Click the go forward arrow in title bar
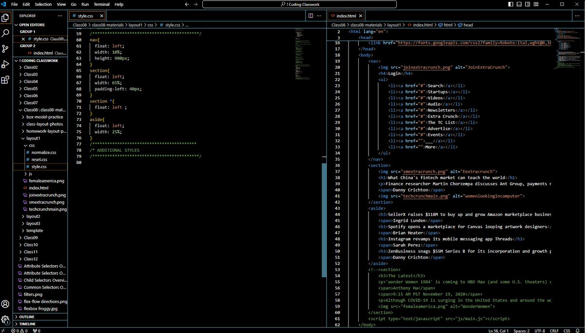The width and height of the screenshot is (585, 333). point(196,4)
